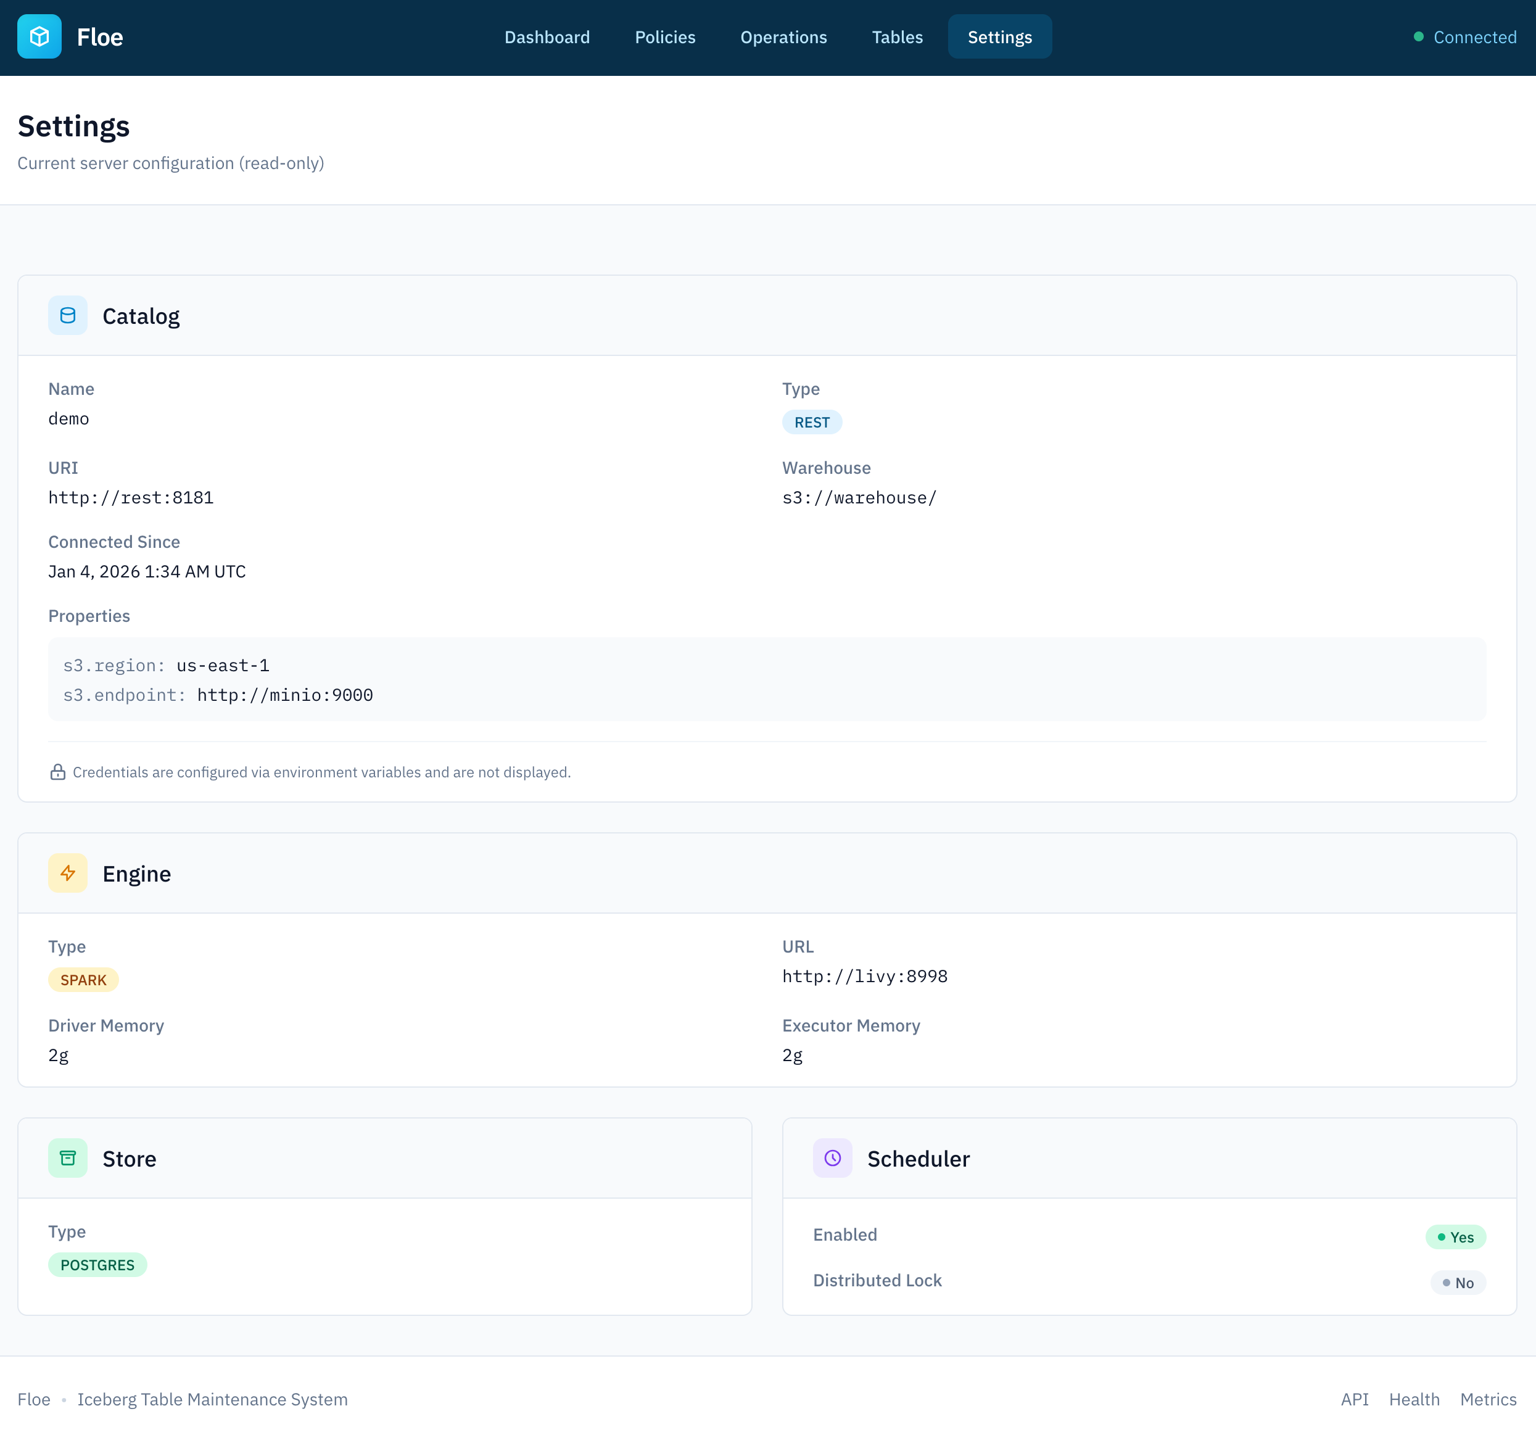
Task: Switch to the Operations tab
Action: [x=783, y=37]
